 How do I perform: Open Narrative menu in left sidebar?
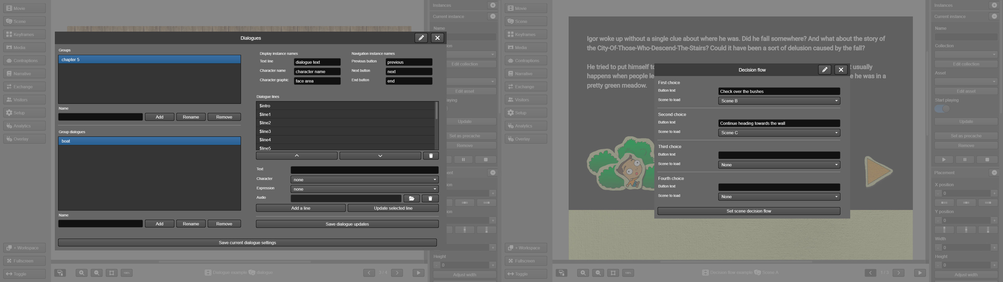tap(24, 74)
